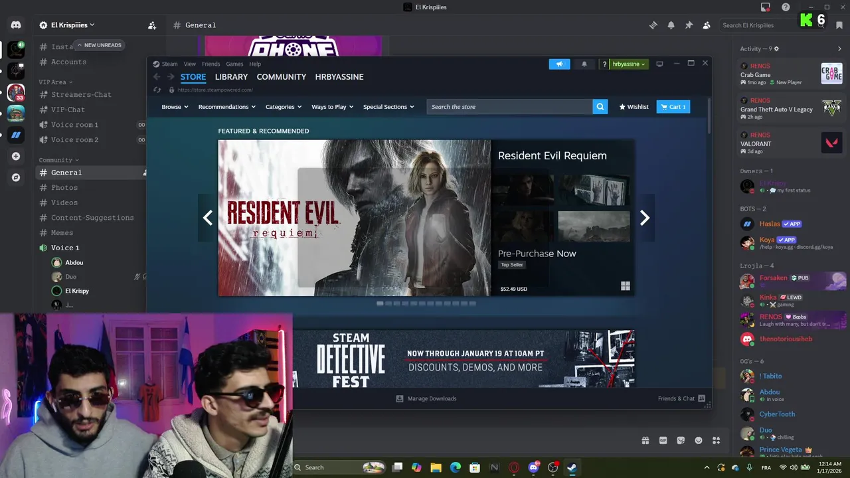This screenshot has height=478, width=850.
Task: Click Manage Downloads in Steam footer
Action: tap(426, 398)
